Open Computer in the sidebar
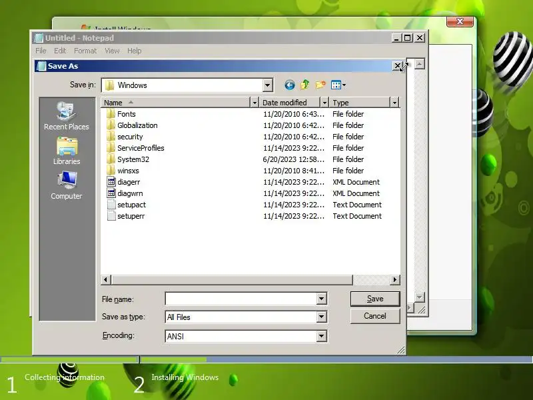Screen dimensions: 533x400 (66, 186)
